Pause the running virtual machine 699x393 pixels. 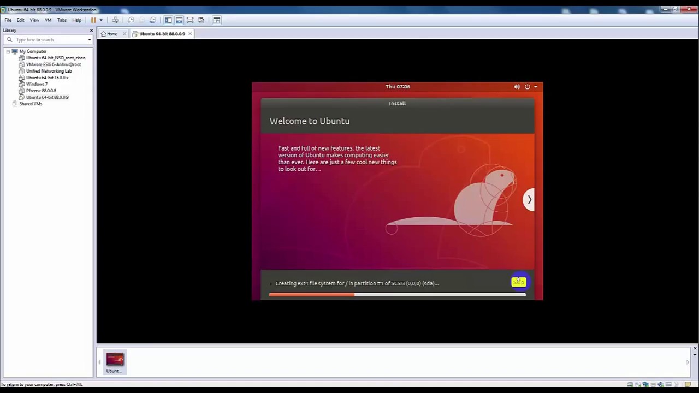[x=93, y=20]
